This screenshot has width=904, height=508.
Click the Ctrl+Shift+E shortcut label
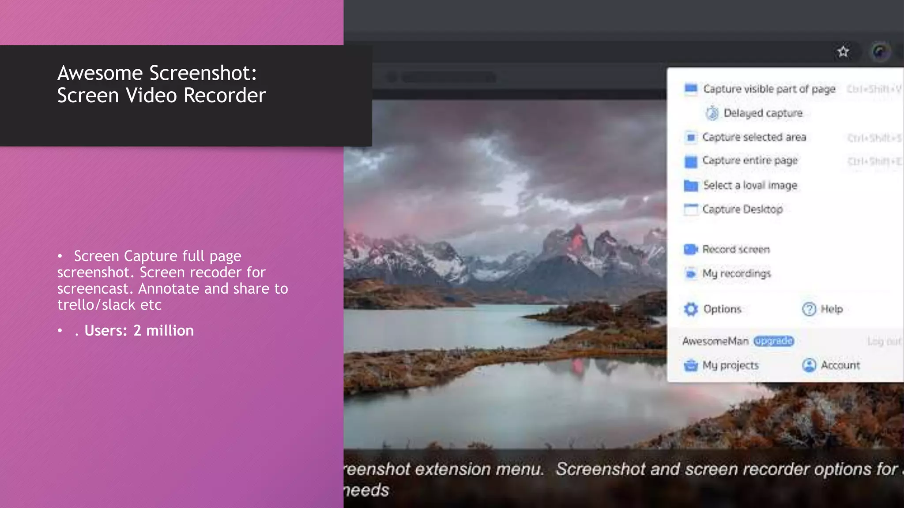874,161
